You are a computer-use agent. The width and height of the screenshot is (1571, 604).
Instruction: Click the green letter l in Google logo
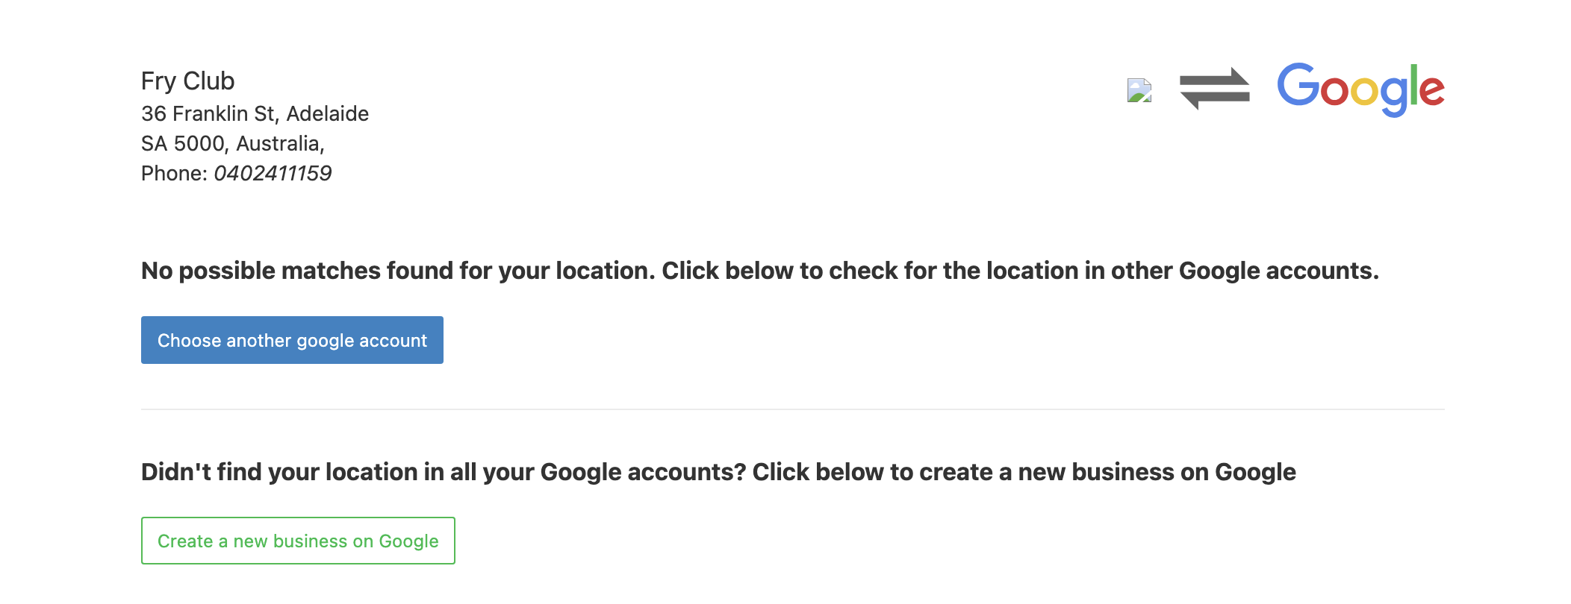1413,84
